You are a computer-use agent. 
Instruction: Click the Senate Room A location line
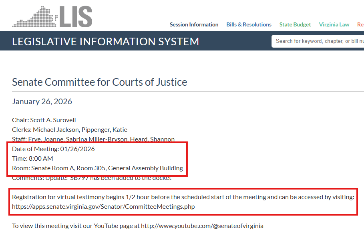point(97,168)
